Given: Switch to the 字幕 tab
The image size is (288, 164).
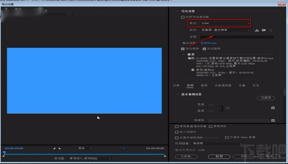Looking at the screenshot, I should pyautogui.click(x=242, y=85).
